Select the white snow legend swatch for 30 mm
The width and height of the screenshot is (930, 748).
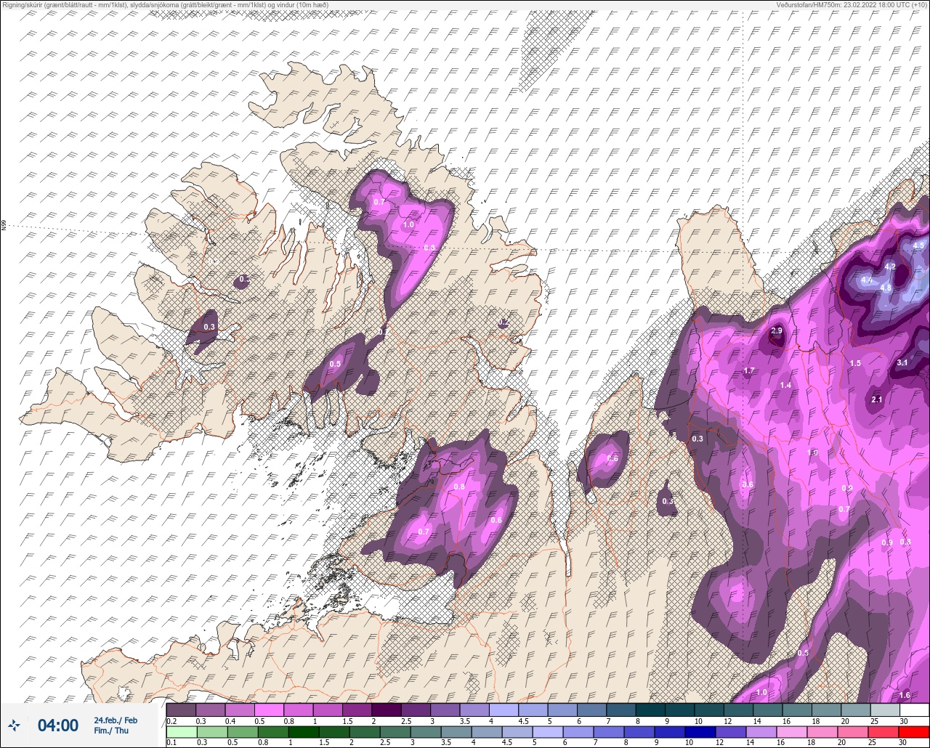coord(914,710)
